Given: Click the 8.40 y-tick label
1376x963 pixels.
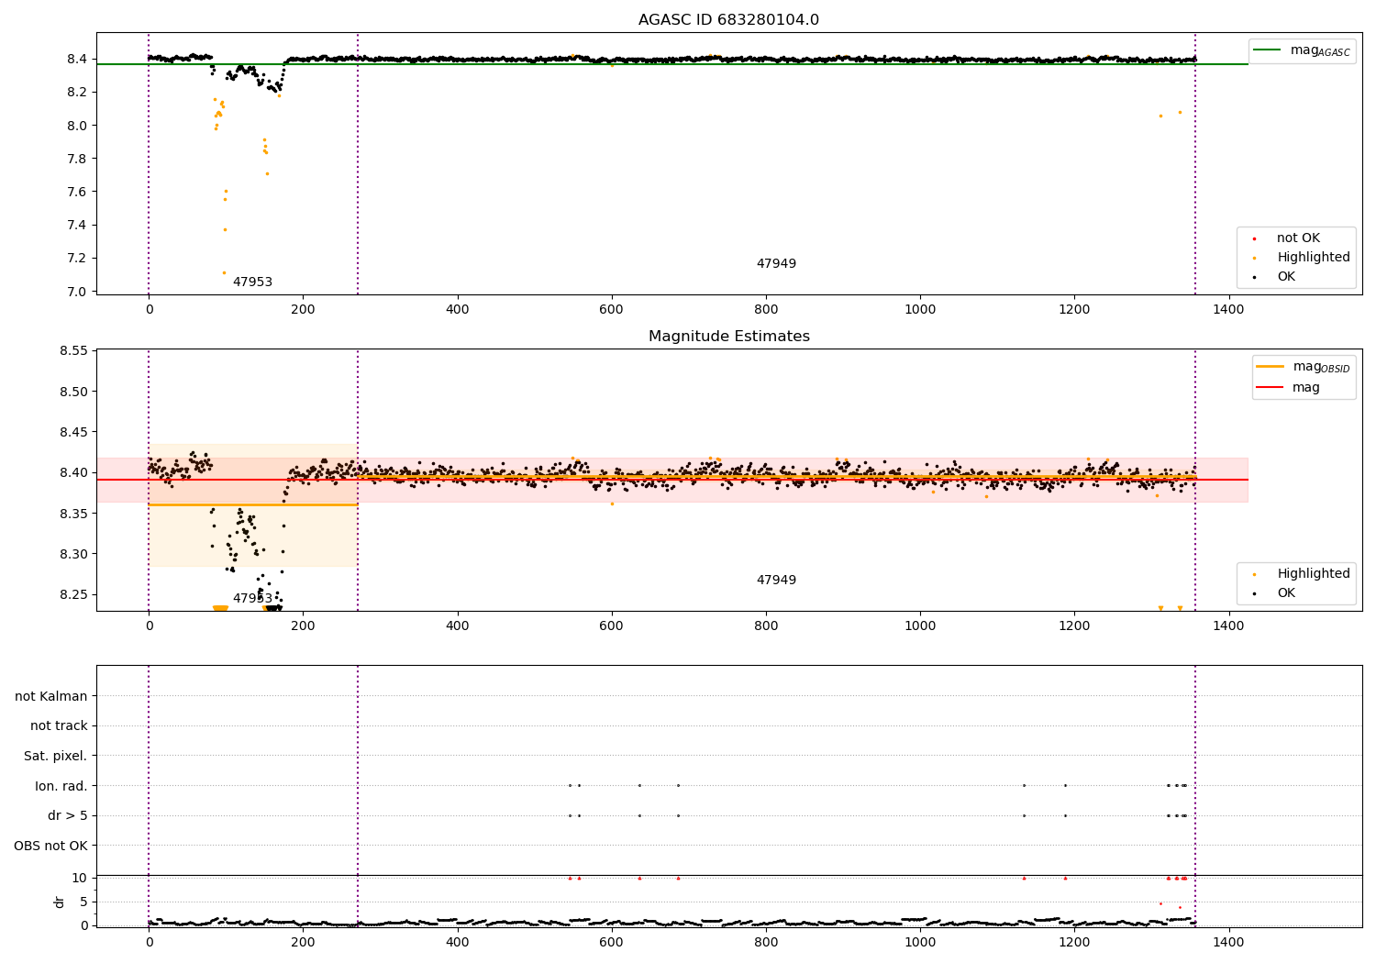Looking at the screenshot, I should coord(73,473).
